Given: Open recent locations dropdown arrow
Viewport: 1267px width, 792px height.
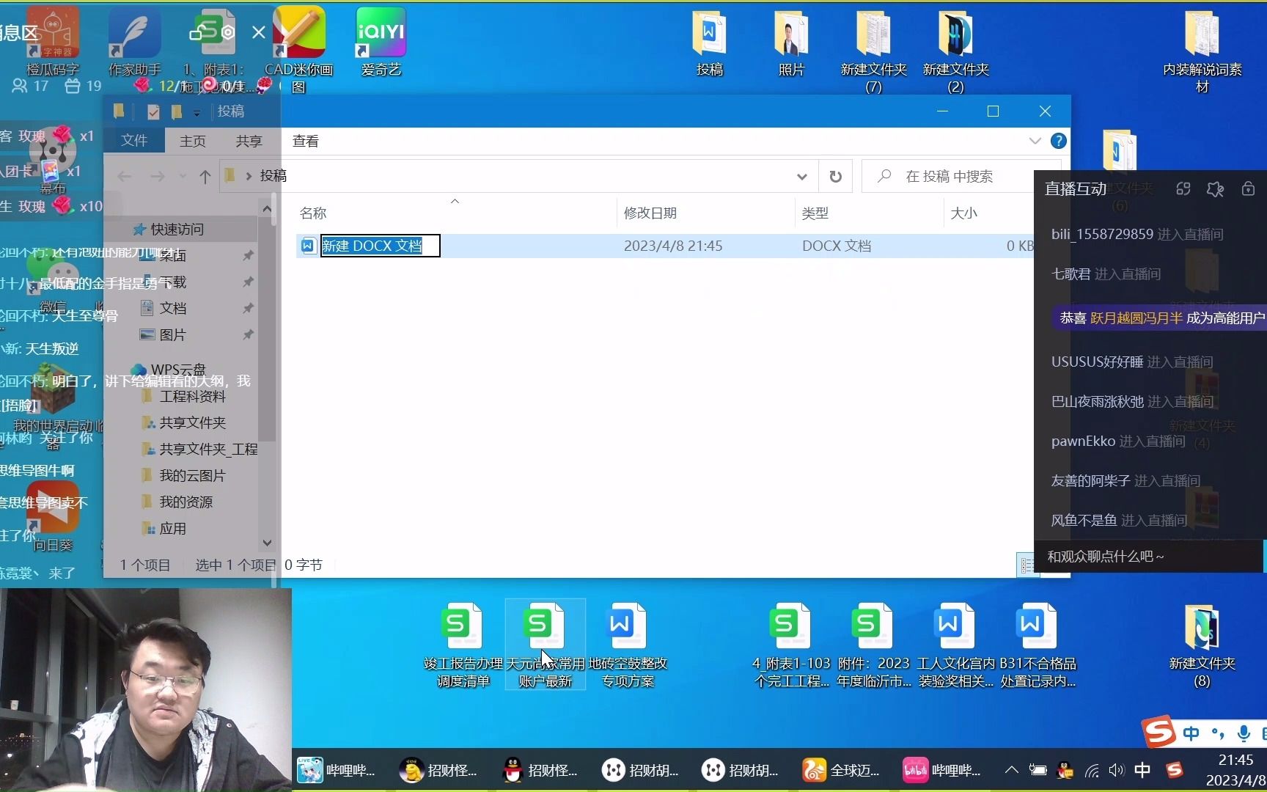Looking at the screenshot, I should pos(183,176).
